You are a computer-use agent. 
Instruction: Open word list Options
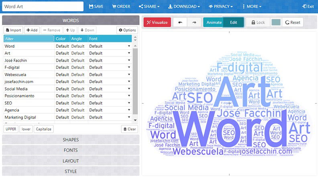tap(127, 30)
